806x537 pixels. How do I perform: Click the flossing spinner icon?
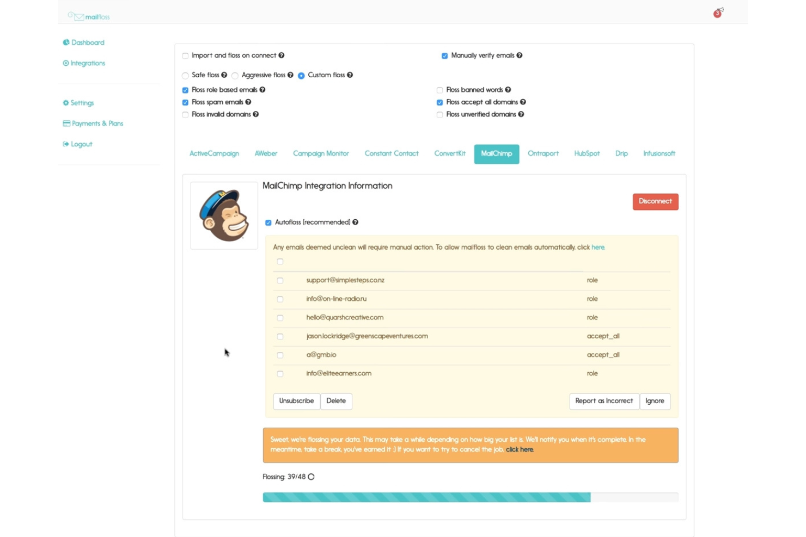tap(311, 477)
